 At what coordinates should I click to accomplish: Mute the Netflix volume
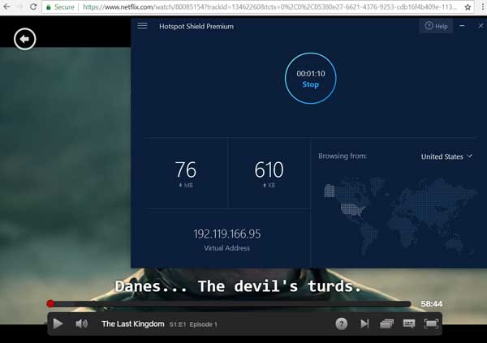[82, 324]
